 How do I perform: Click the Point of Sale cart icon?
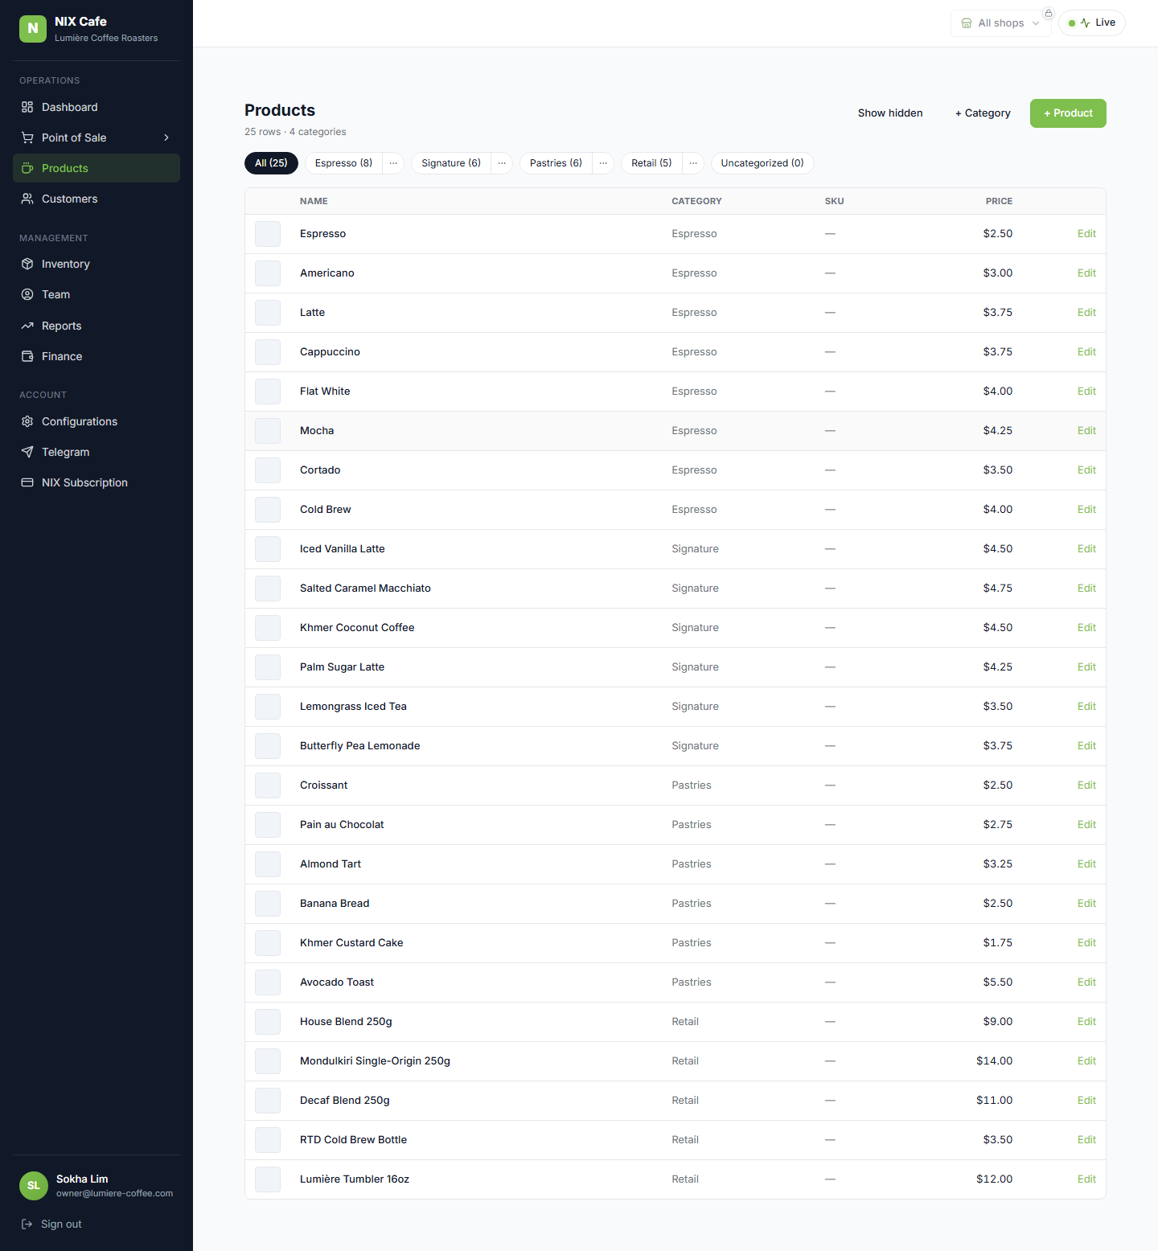click(27, 137)
